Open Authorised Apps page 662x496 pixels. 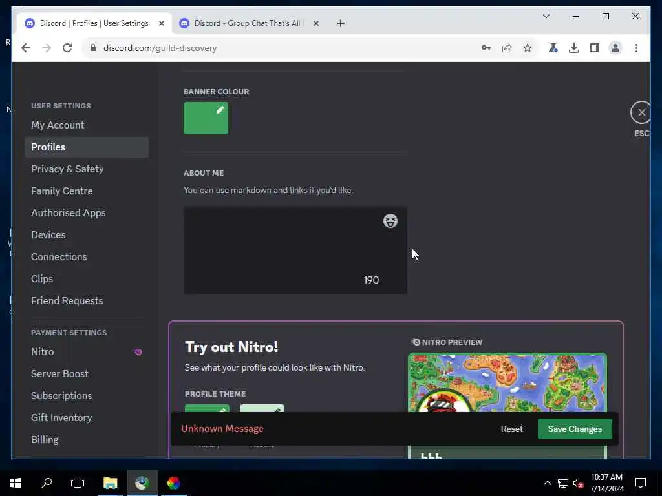coord(87,213)
